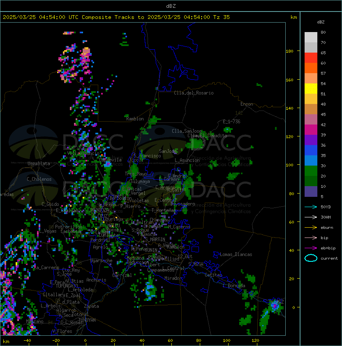Click the yellow eburn arrow in legend
This screenshot has height=346, width=342.
(x=311, y=228)
